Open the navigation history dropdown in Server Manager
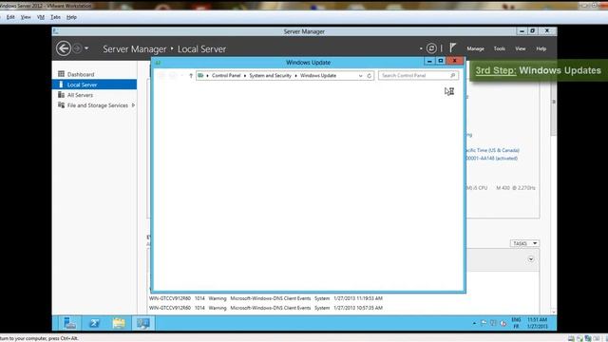608x342 pixels. click(x=86, y=48)
